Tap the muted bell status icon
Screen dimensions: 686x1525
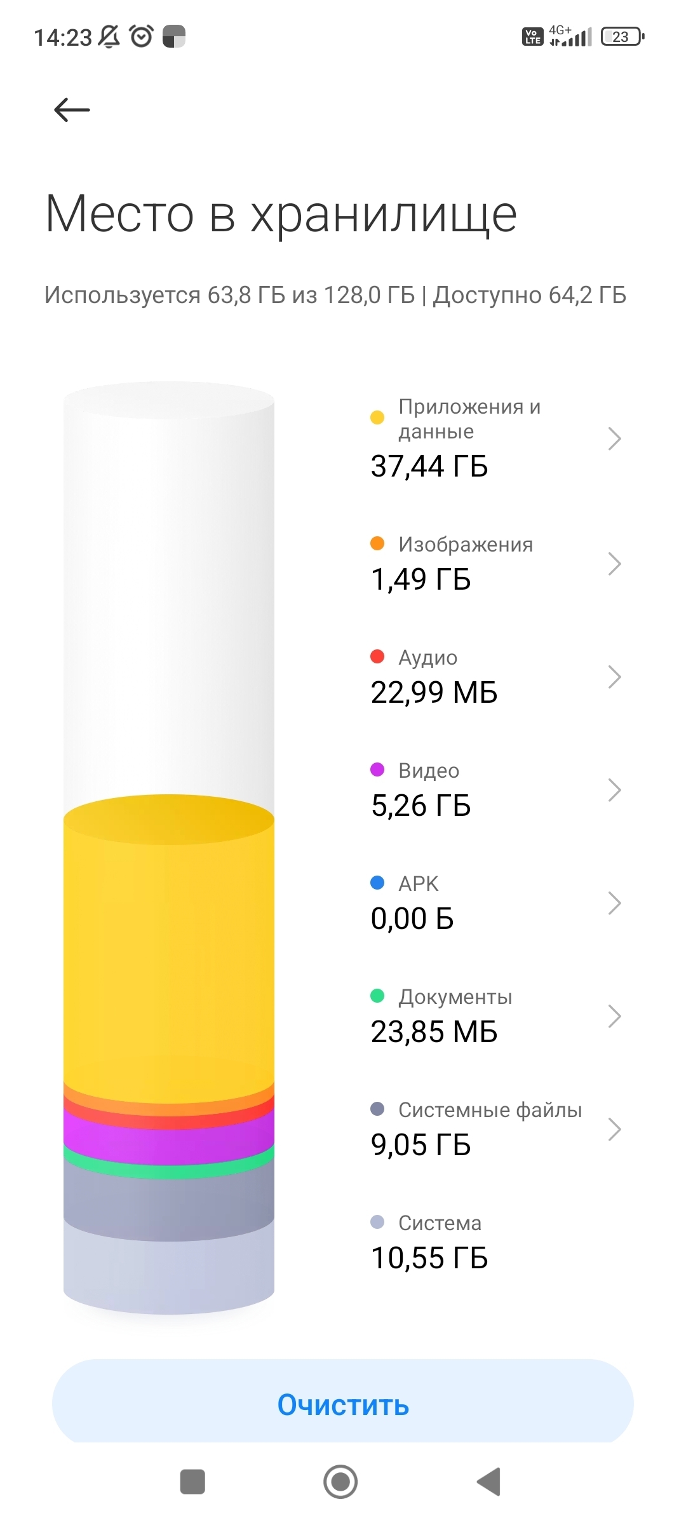point(109,37)
